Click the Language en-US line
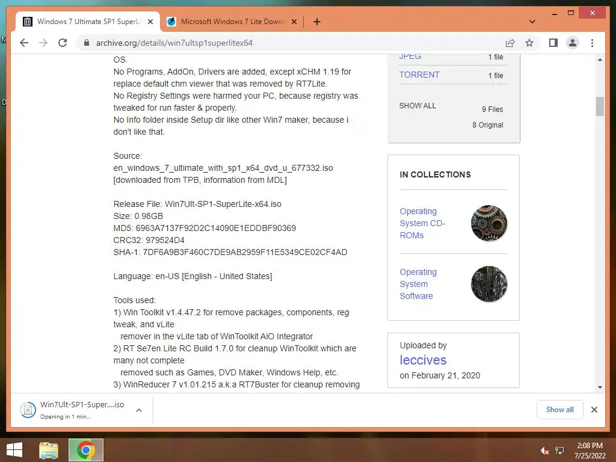The width and height of the screenshot is (616, 462). tap(192, 276)
